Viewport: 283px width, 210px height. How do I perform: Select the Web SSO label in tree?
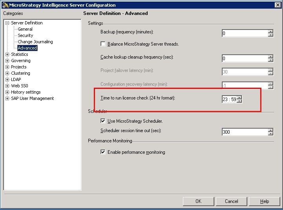20,86
